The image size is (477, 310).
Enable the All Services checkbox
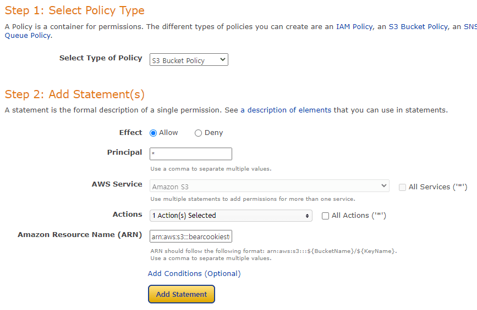403,187
